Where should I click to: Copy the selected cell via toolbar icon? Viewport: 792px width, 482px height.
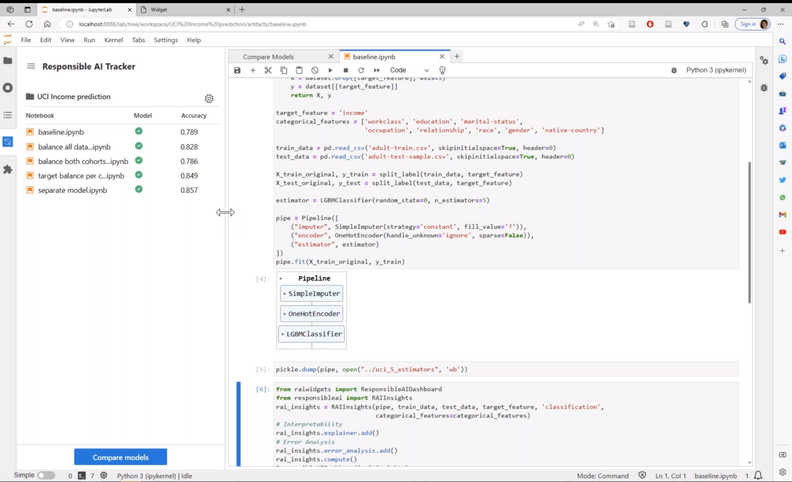pos(284,70)
